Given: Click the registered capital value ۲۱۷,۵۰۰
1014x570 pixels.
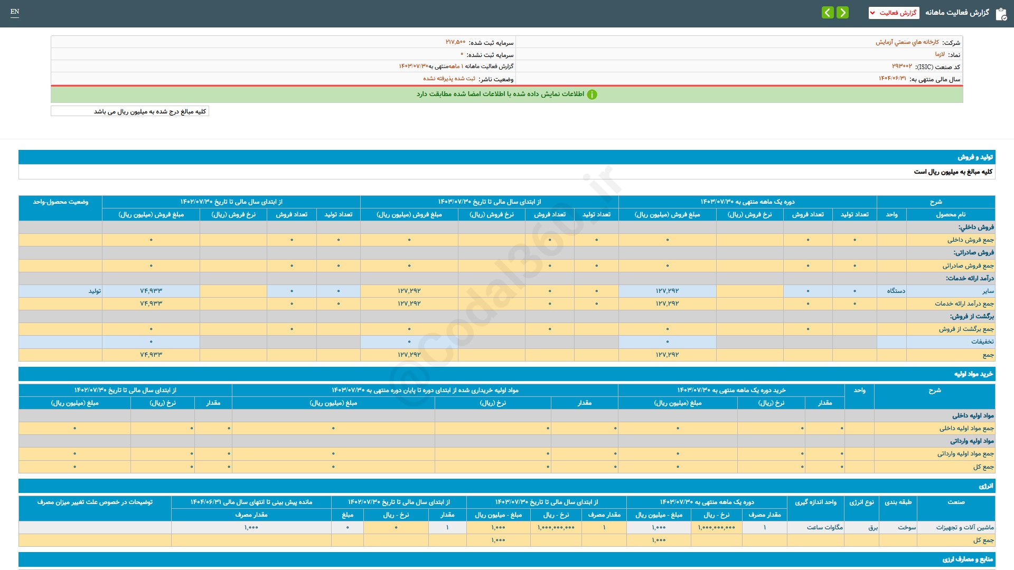Looking at the screenshot, I should [455, 42].
